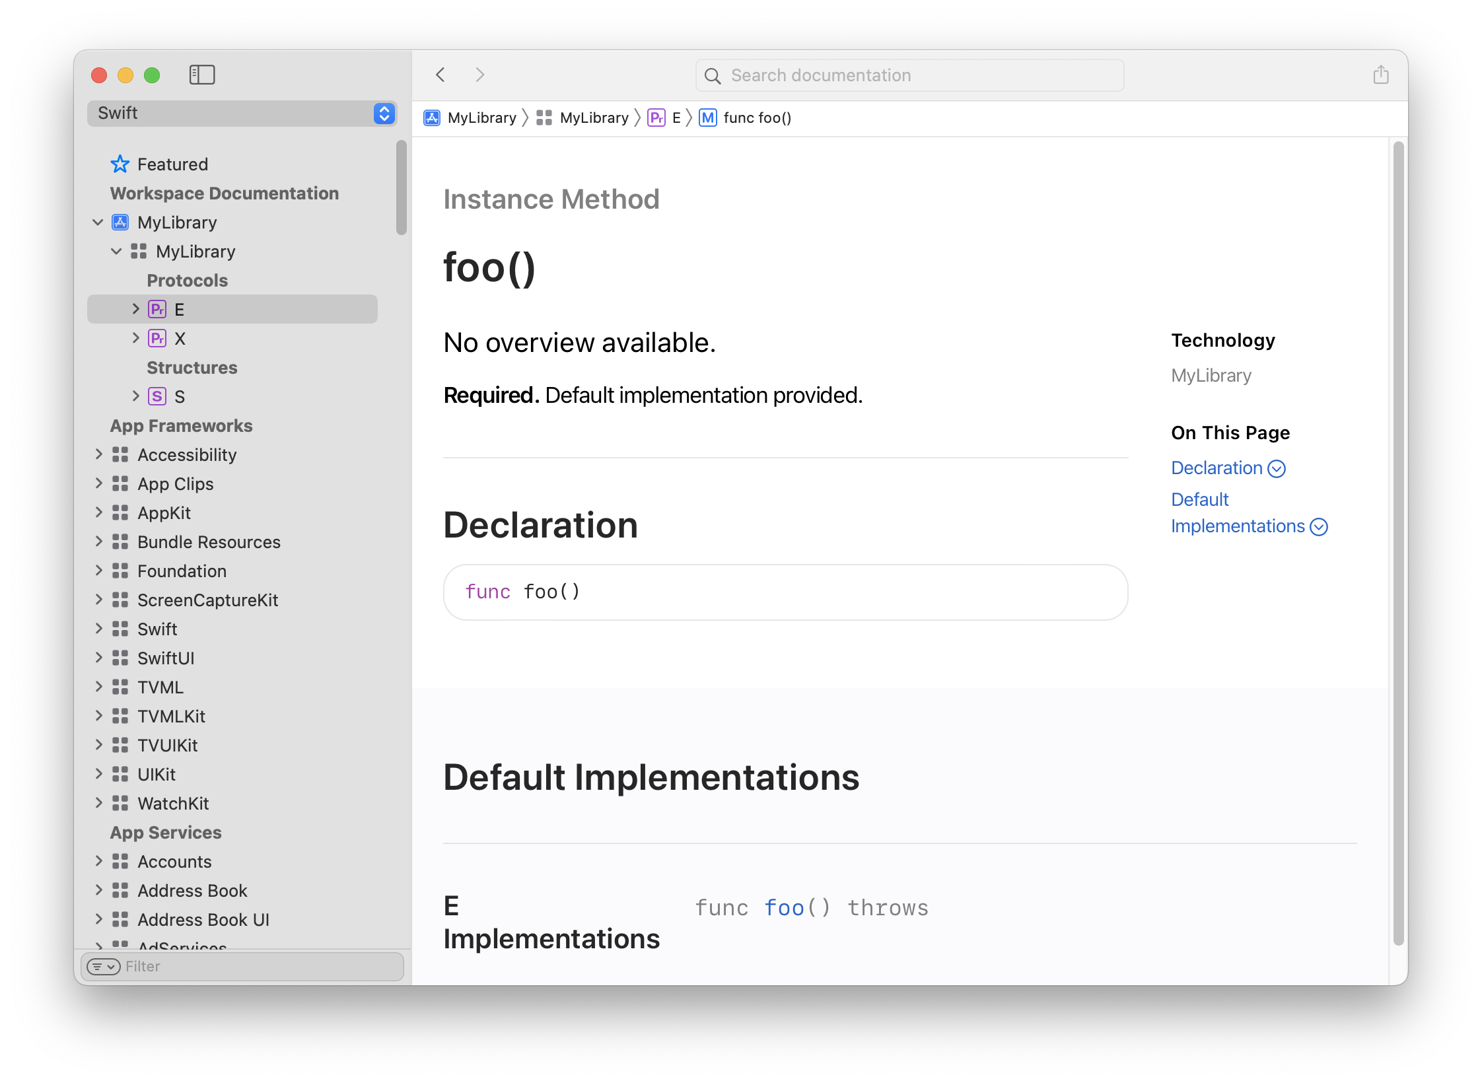Click the MyLibrary app icon in the breadcrumb
The image size is (1482, 1083).
pos(432,118)
